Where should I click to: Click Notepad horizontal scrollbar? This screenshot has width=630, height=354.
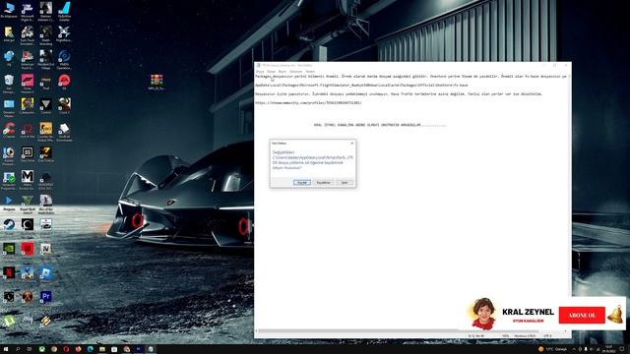[x=409, y=331]
